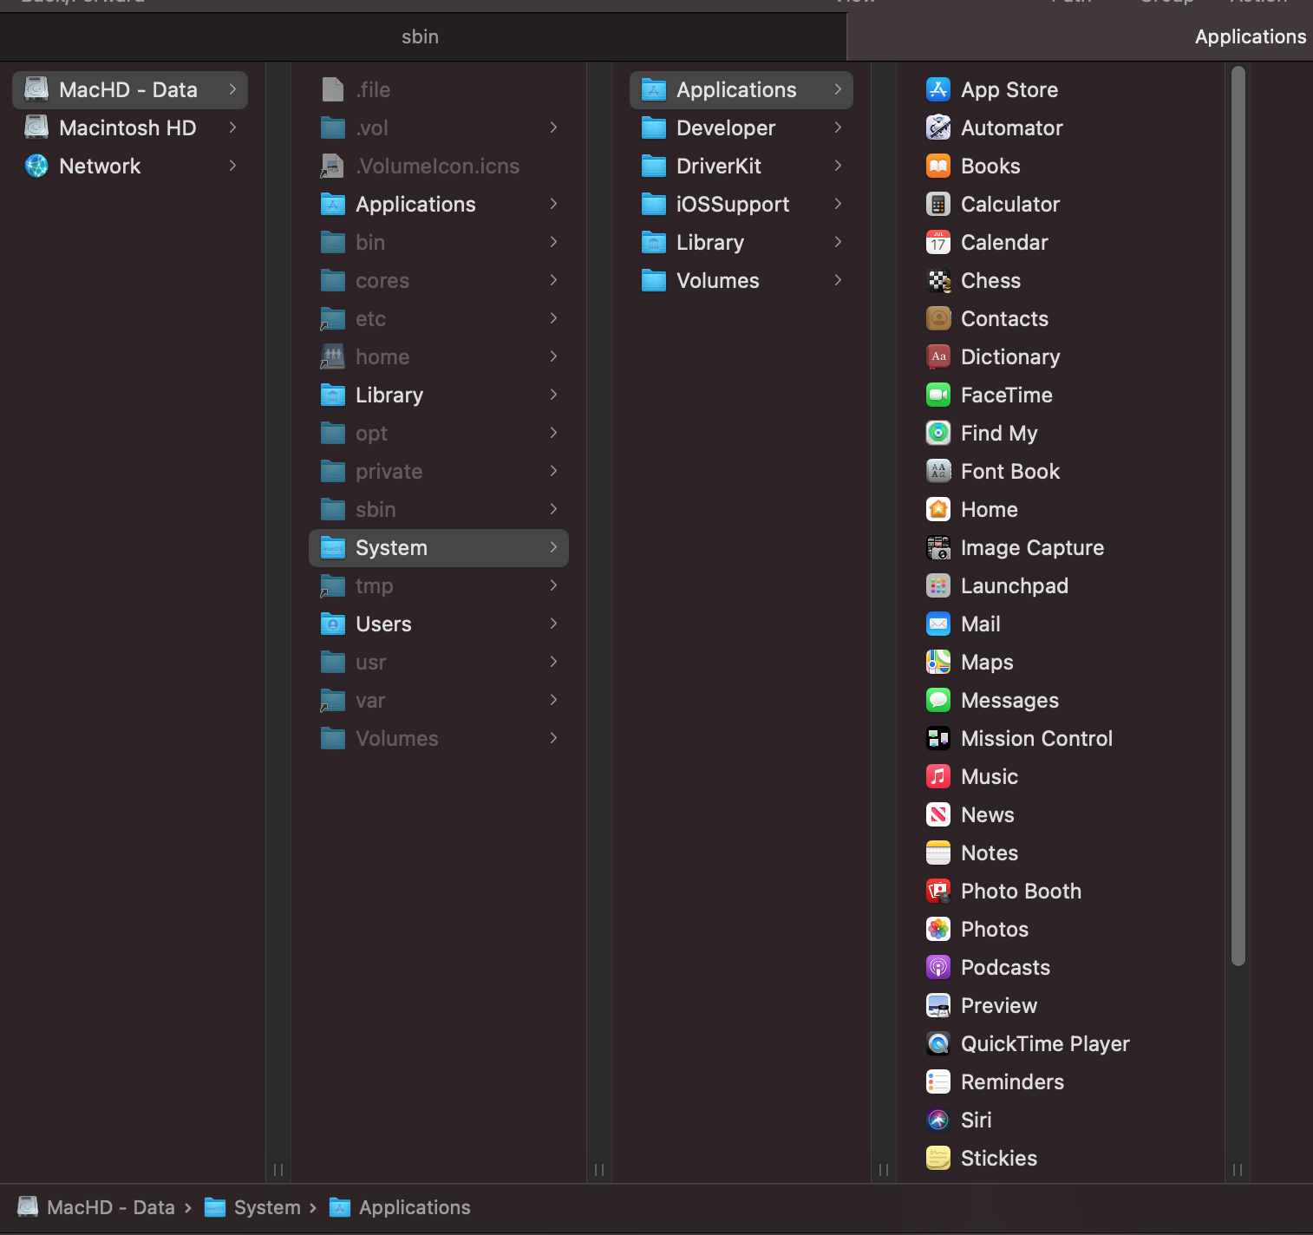The width and height of the screenshot is (1313, 1235).
Task: Click the Preview app icon
Action: (938, 1005)
